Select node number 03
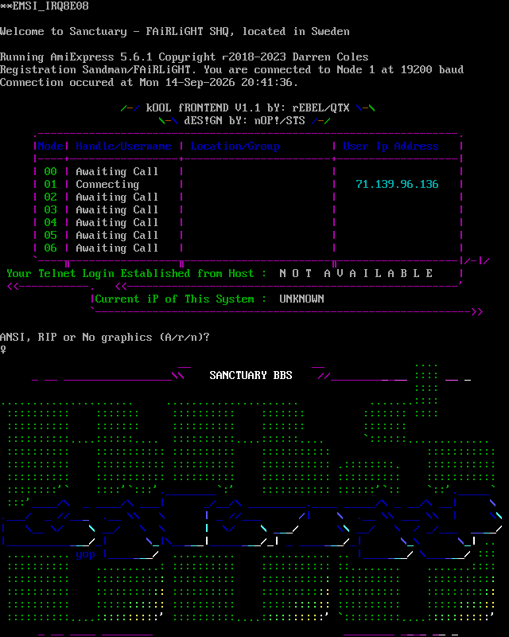Screen dimensions: 509x637 50,210
